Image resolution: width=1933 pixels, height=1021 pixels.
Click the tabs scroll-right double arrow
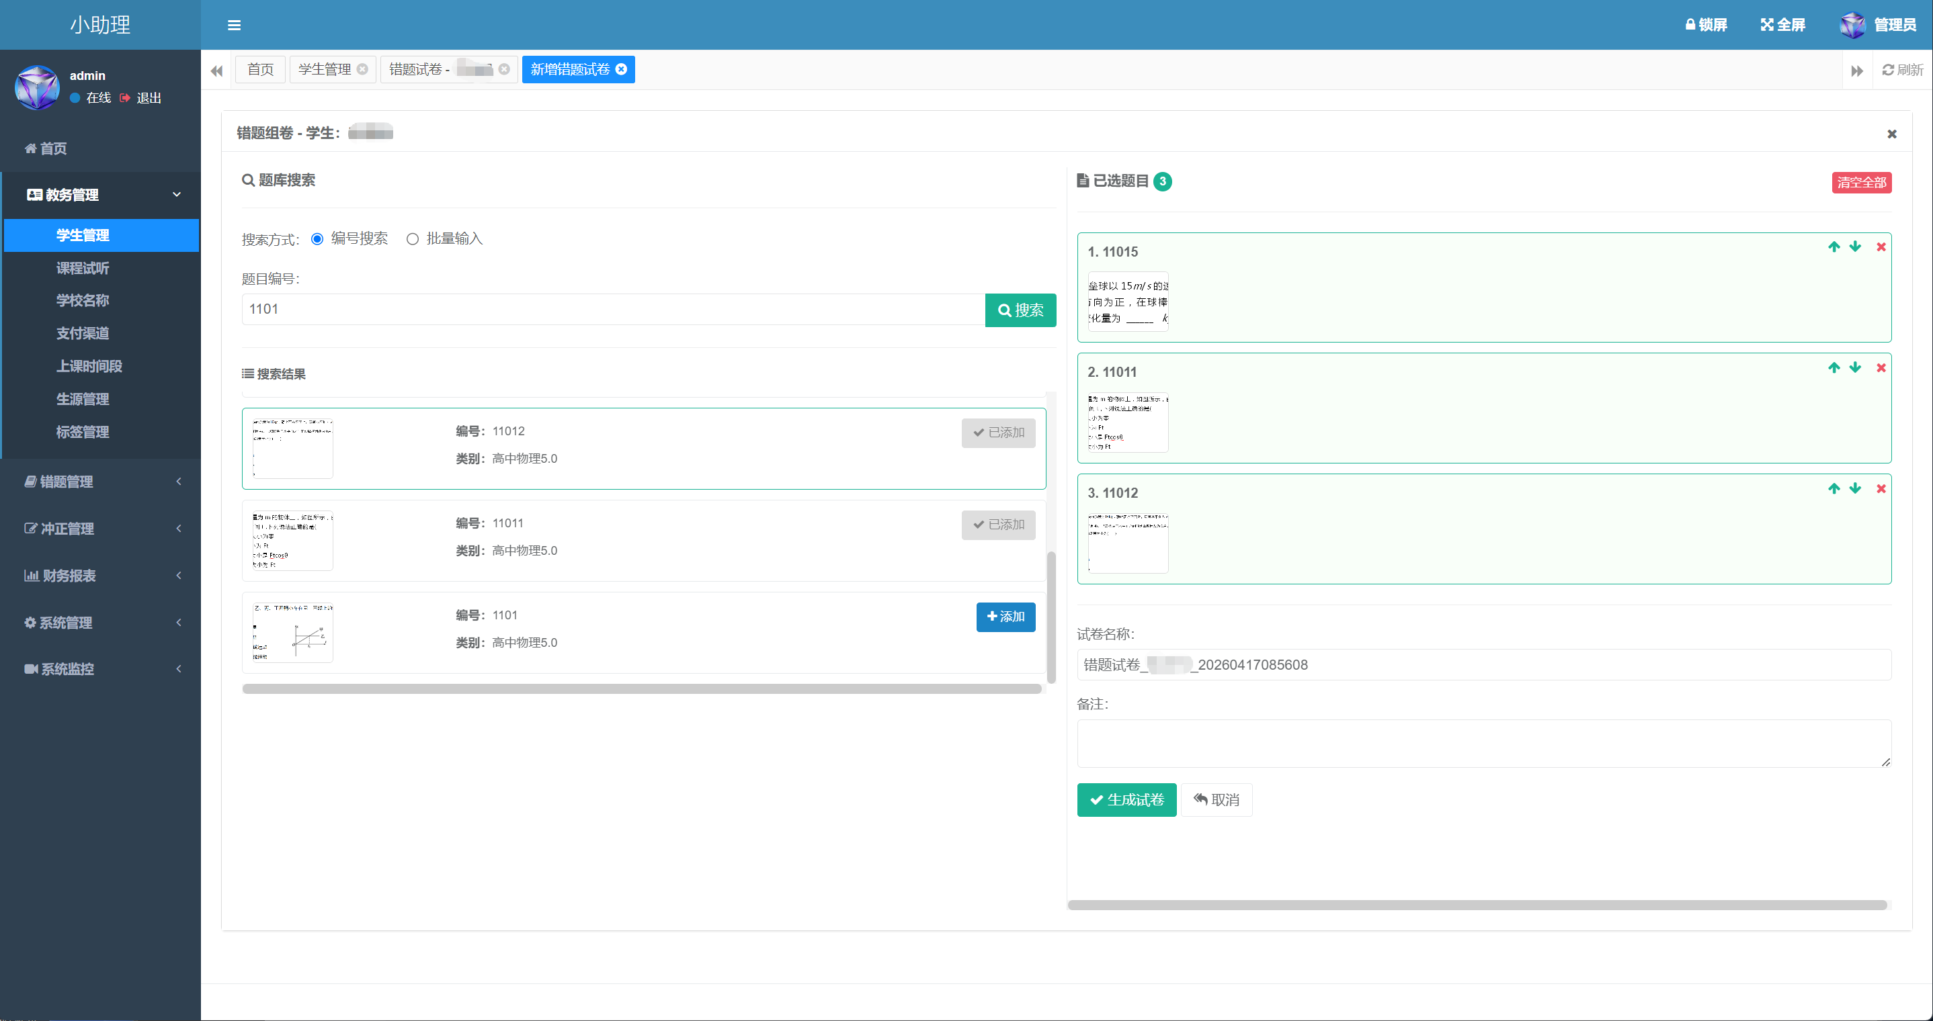(x=1856, y=71)
